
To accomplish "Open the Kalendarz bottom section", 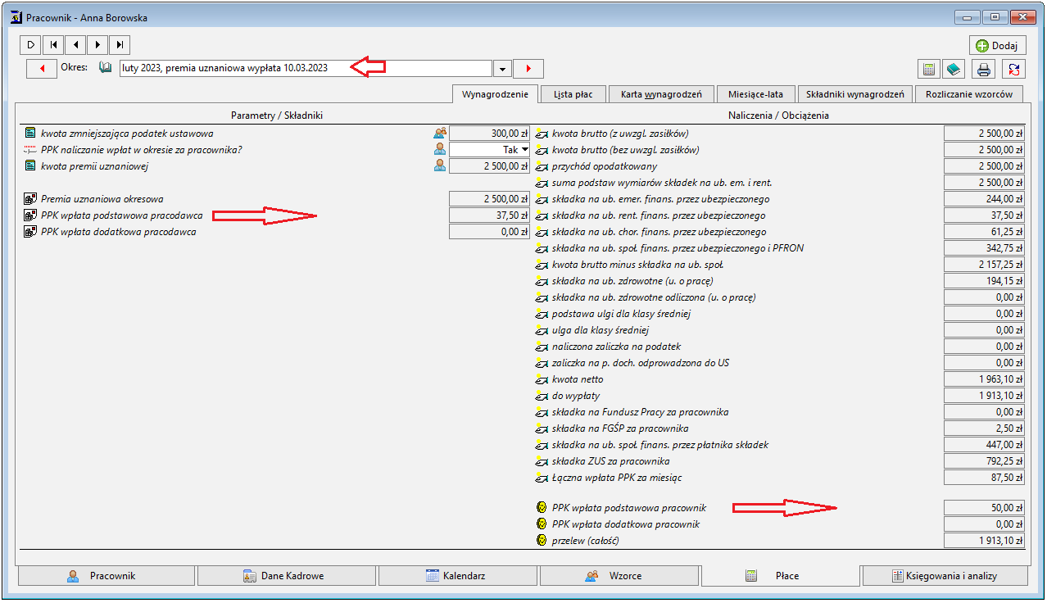I will (458, 576).
